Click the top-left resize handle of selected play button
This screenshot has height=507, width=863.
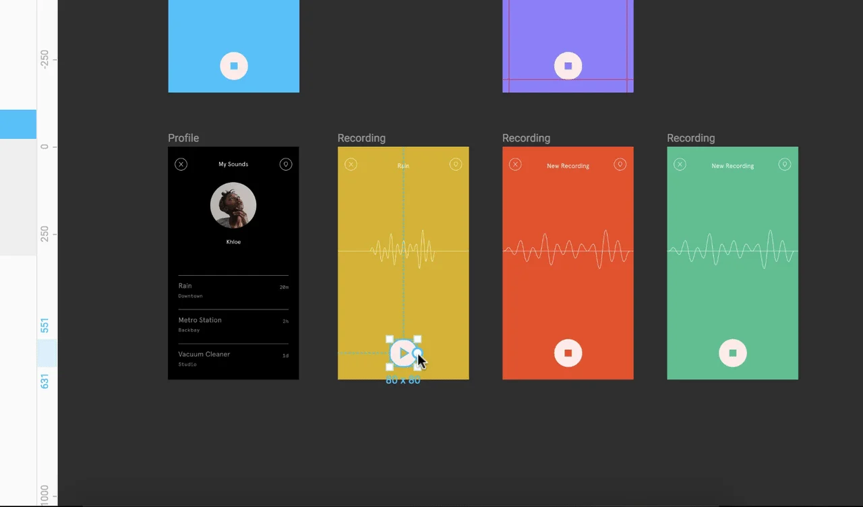pyautogui.click(x=390, y=339)
